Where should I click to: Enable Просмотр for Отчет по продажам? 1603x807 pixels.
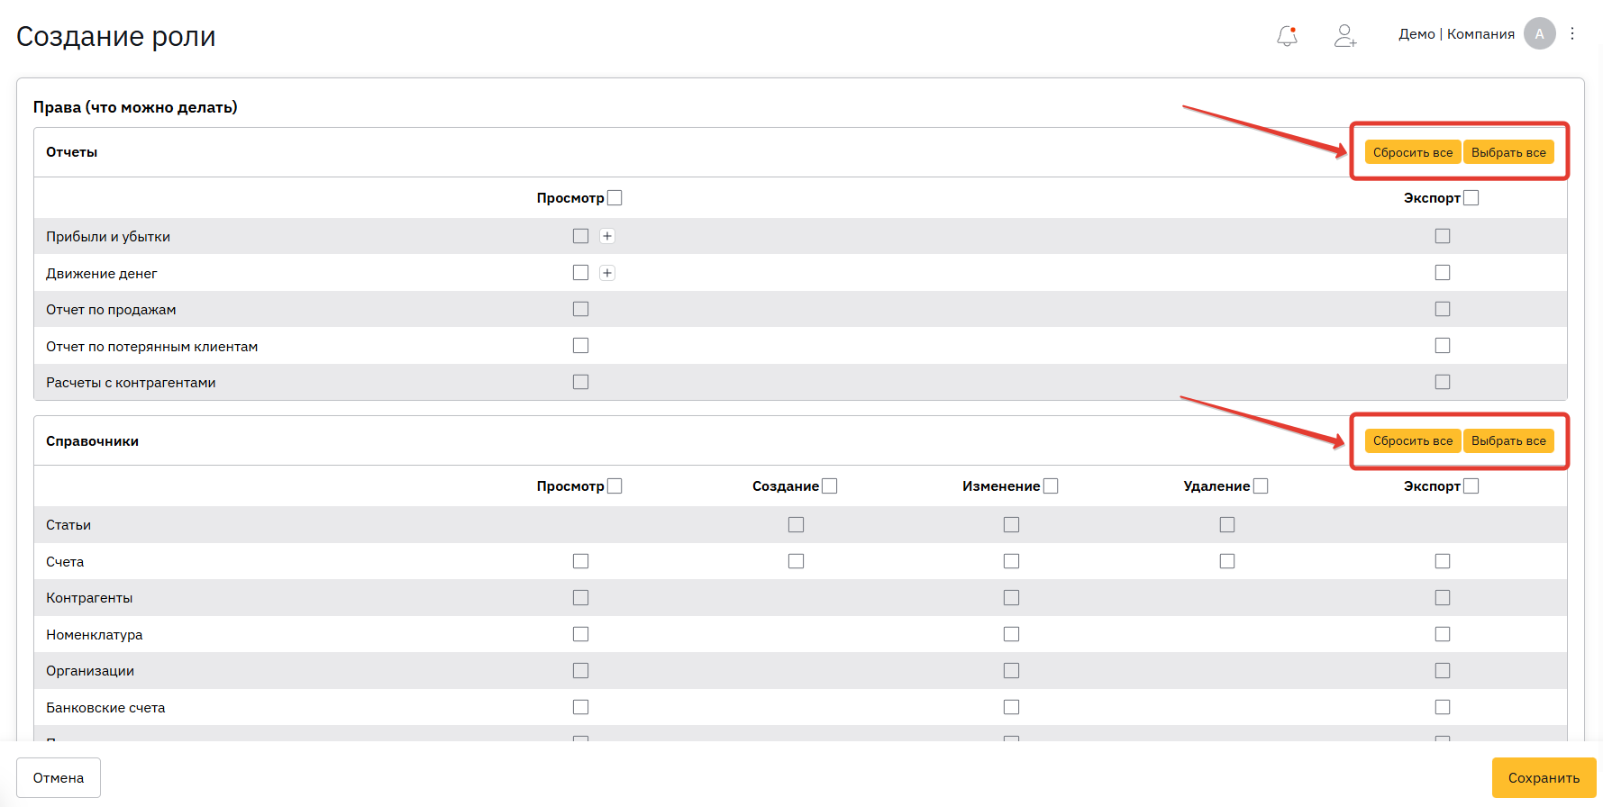click(x=580, y=309)
